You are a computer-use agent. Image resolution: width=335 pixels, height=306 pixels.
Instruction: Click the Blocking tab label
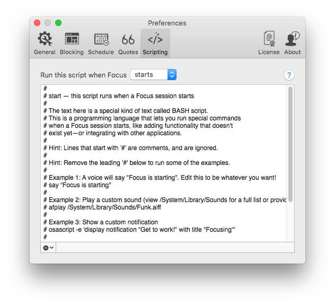[x=72, y=52]
